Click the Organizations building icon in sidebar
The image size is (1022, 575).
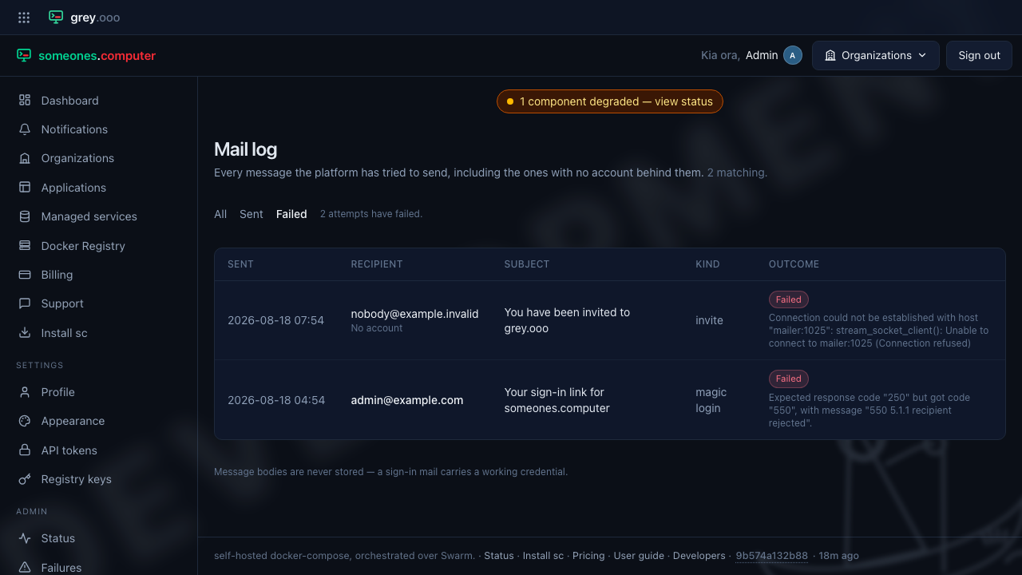click(x=25, y=158)
